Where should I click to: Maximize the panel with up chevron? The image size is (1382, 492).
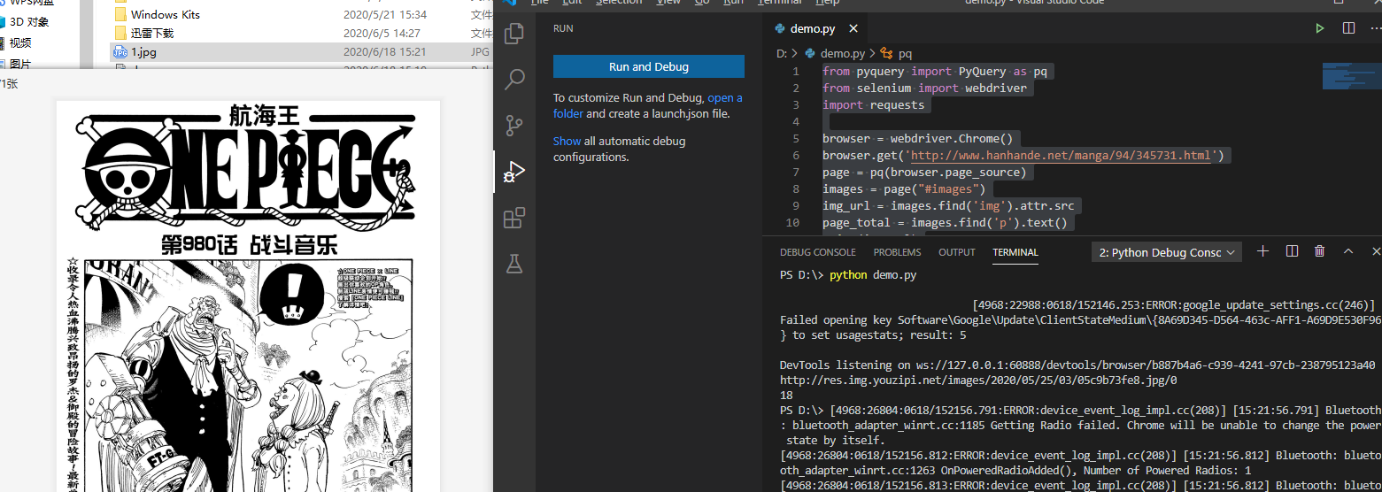[x=1348, y=251]
